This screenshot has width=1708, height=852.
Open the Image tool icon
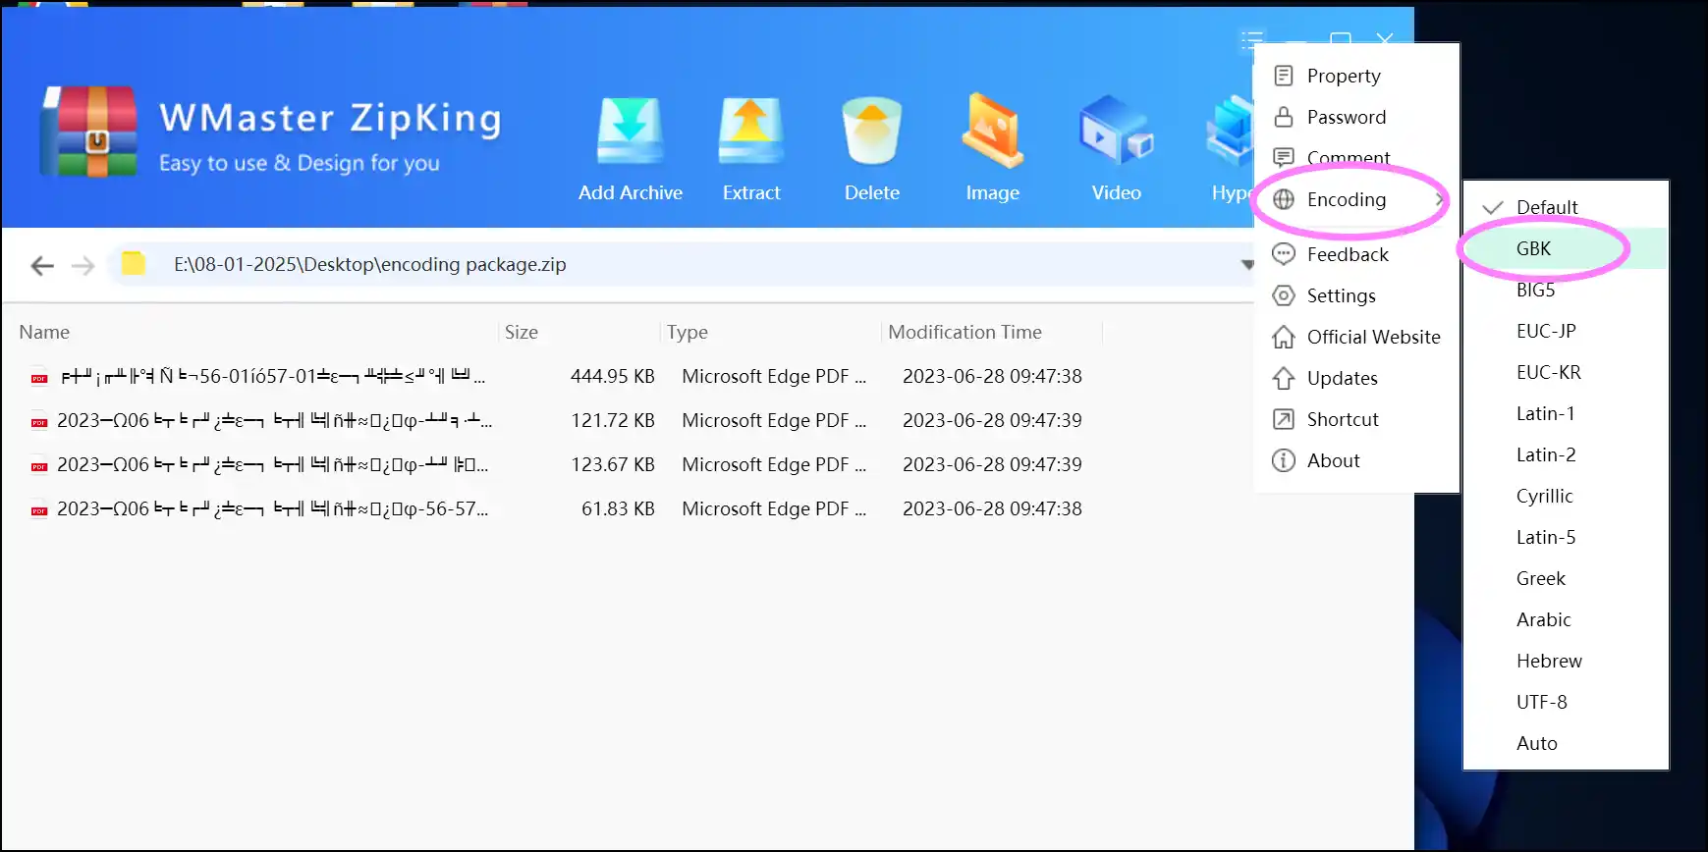click(x=992, y=131)
